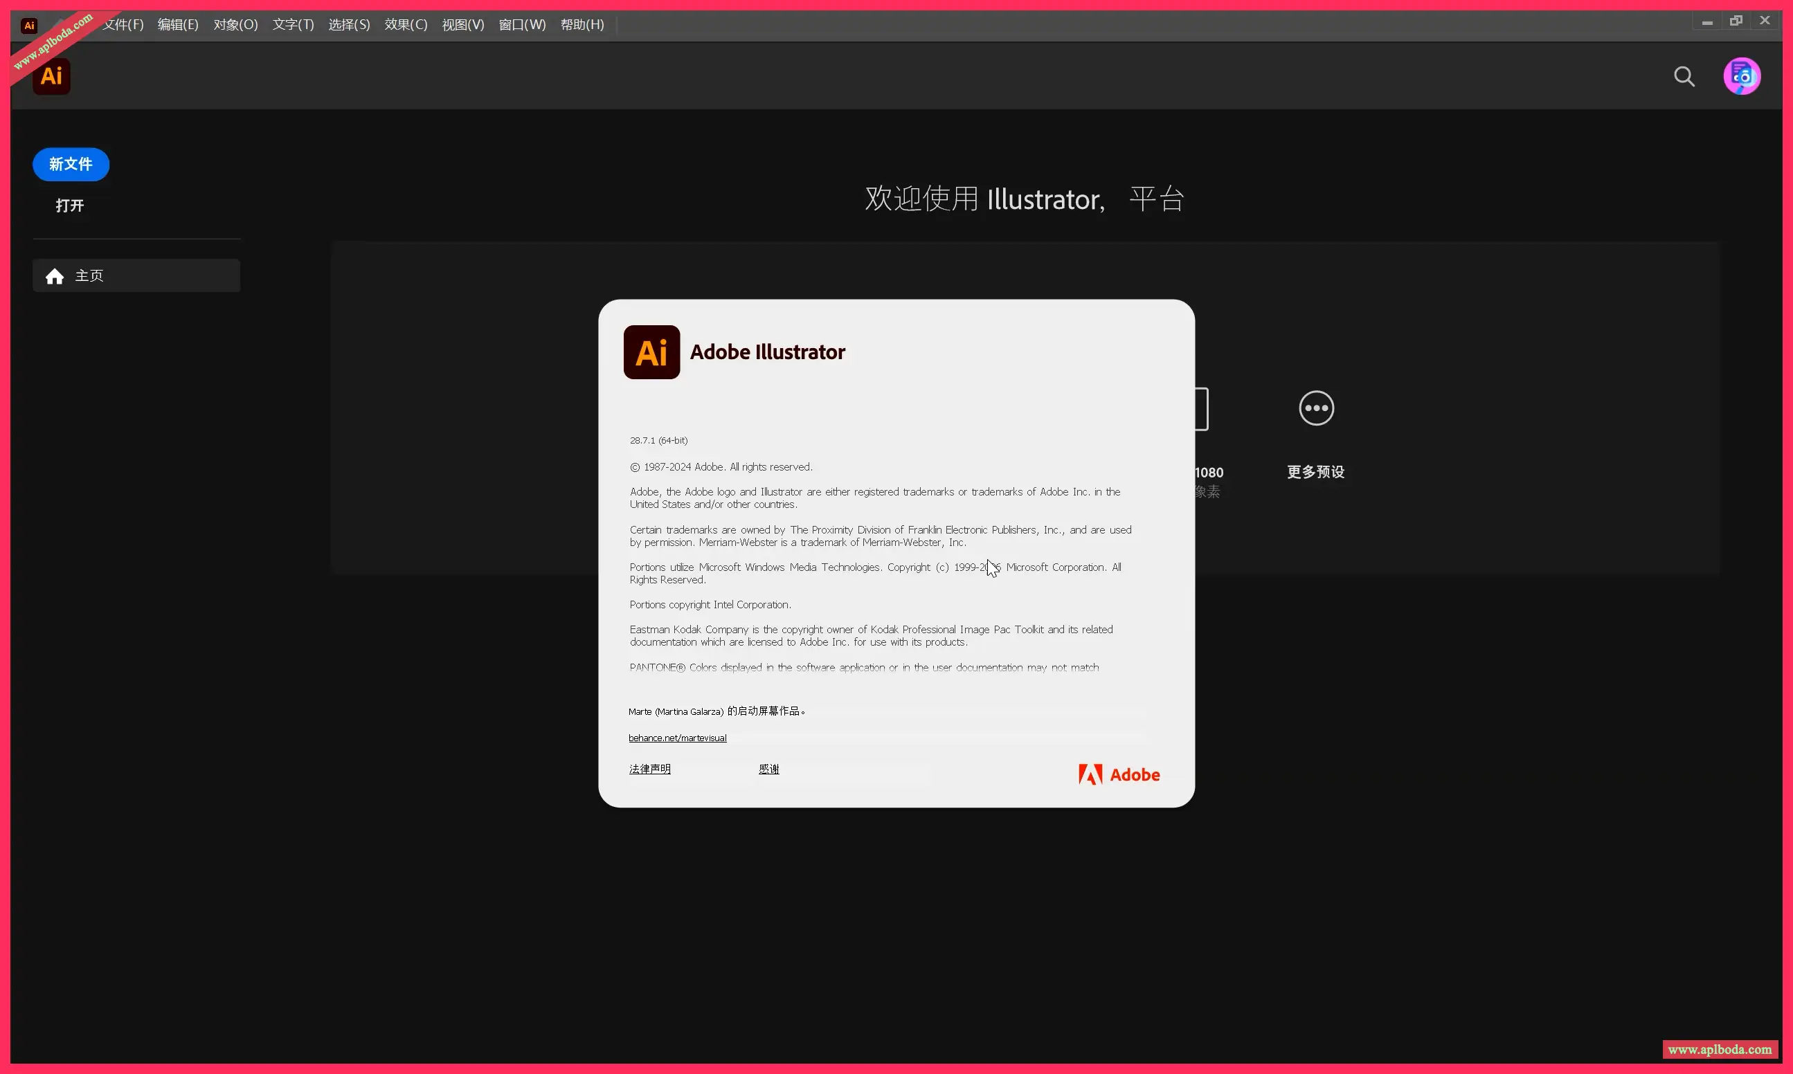Restore down the Illustrator window
Viewport: 1793px width, 1074px height.
tap(1736, 21)
